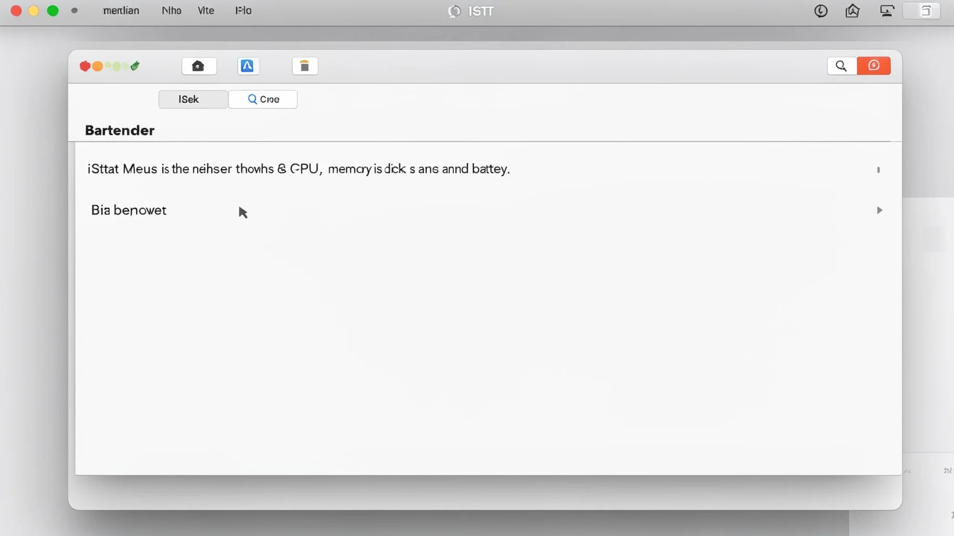Click the small gray dot in the menu bar
The width and height of the screenshot is (954, 536).
(74, 10)
